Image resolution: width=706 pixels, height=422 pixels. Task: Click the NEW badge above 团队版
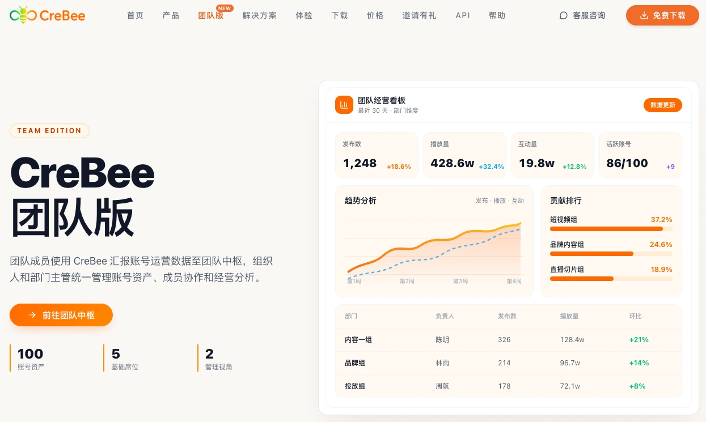(x=225, y=8)
